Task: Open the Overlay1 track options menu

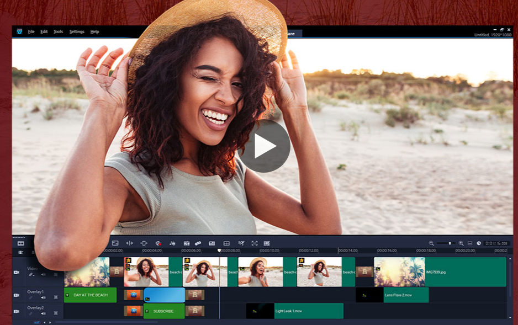Action: 56,297
